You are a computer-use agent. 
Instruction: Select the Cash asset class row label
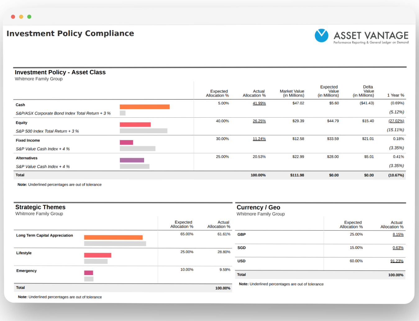20,105
